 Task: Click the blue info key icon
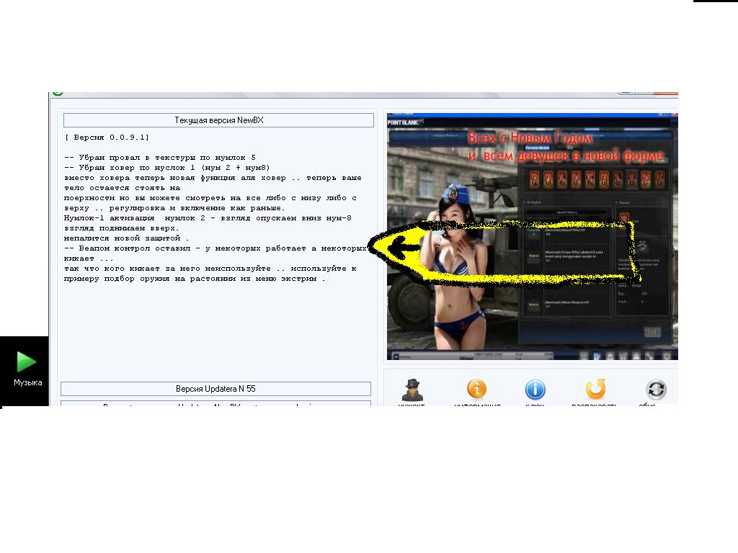(x=535, y=390)
